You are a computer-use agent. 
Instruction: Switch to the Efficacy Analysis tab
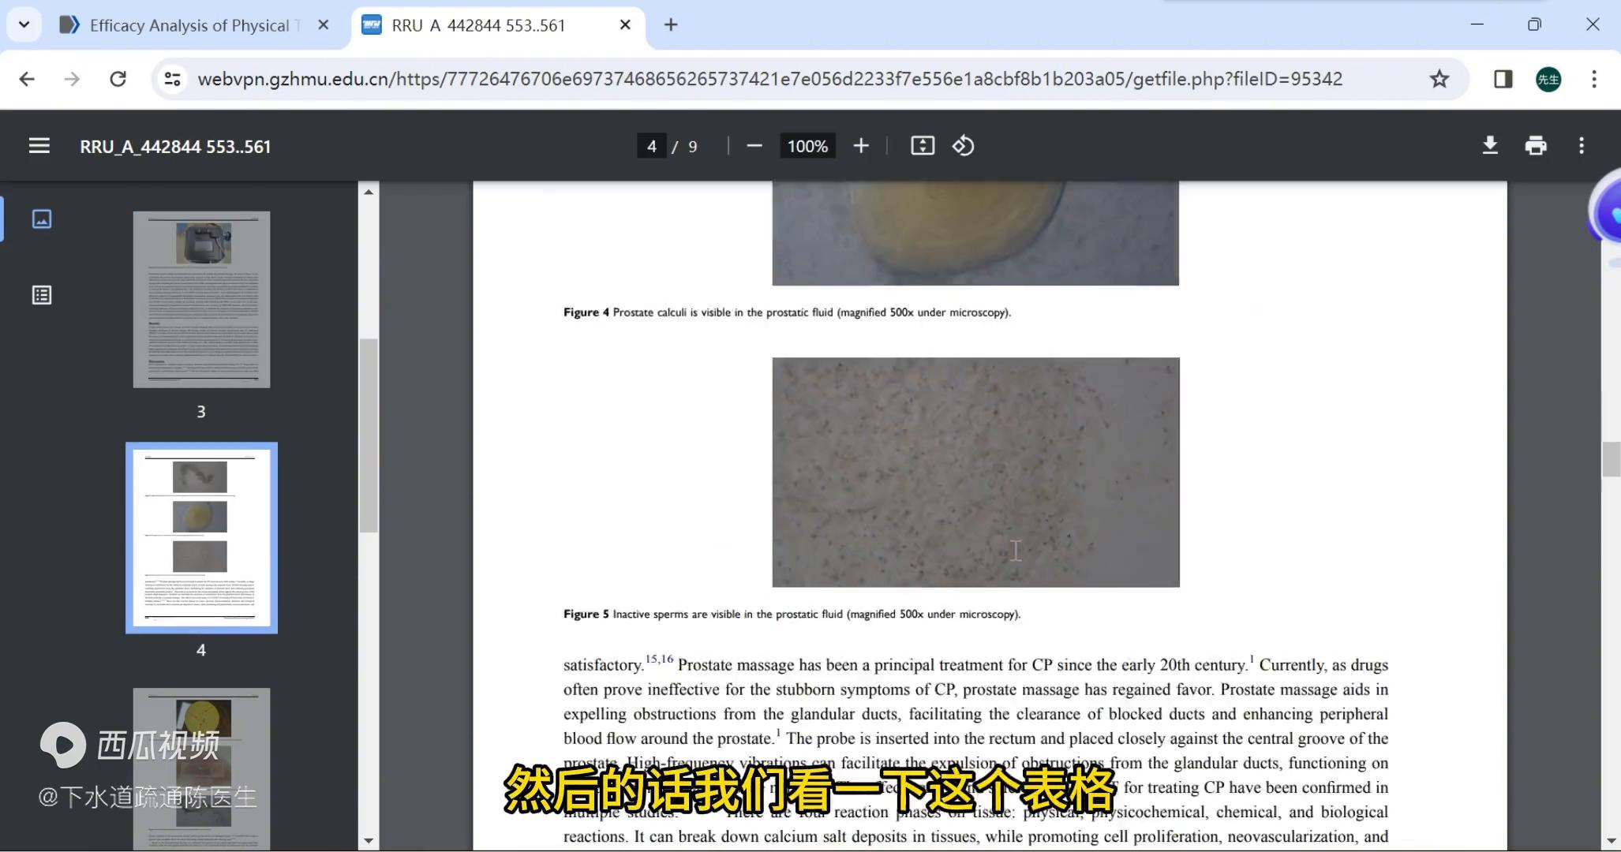click(x=189, y=24)
